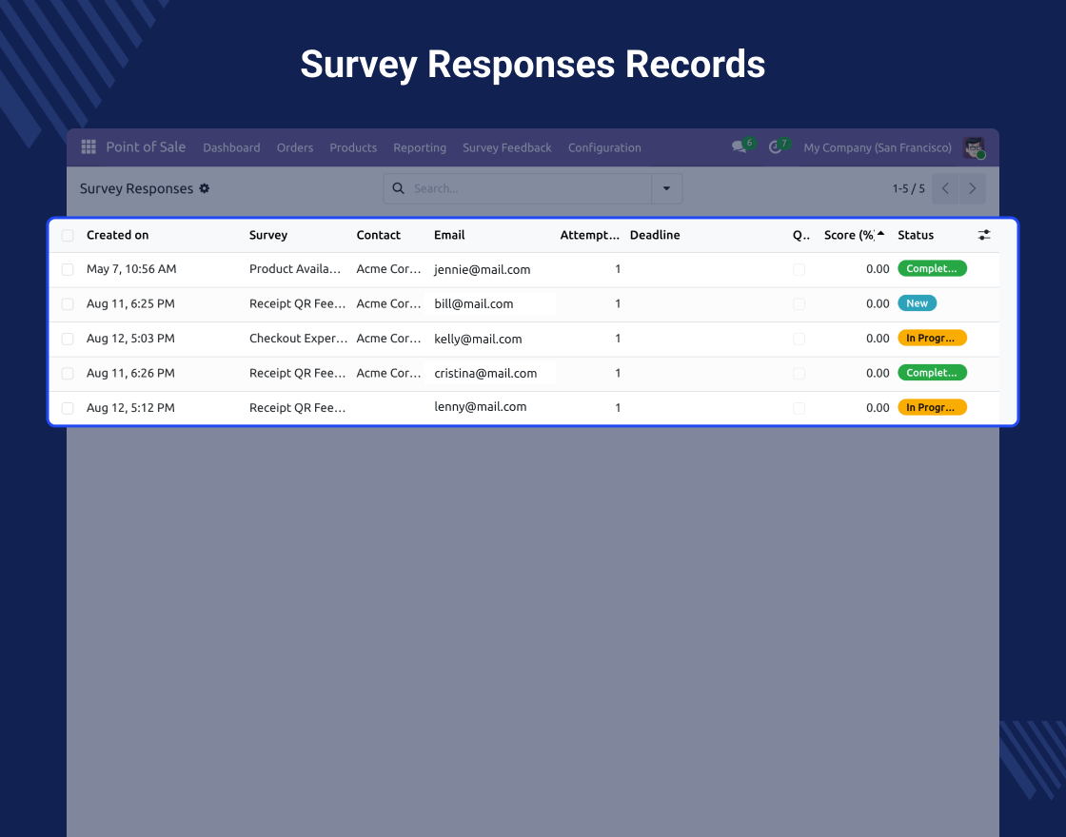
Task: Sort by the Survey column header
Action: pyautogui.click(x=267, y=235)
